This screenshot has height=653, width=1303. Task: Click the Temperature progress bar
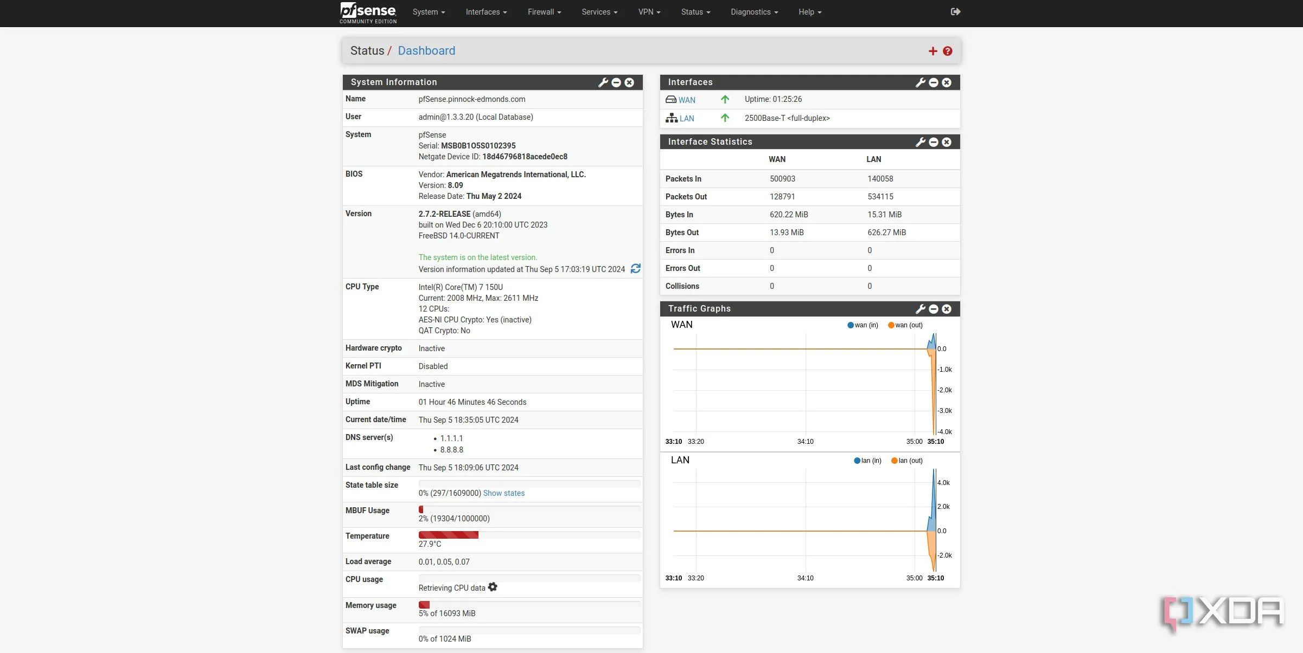pyautogui.click(x=529, y=535)
